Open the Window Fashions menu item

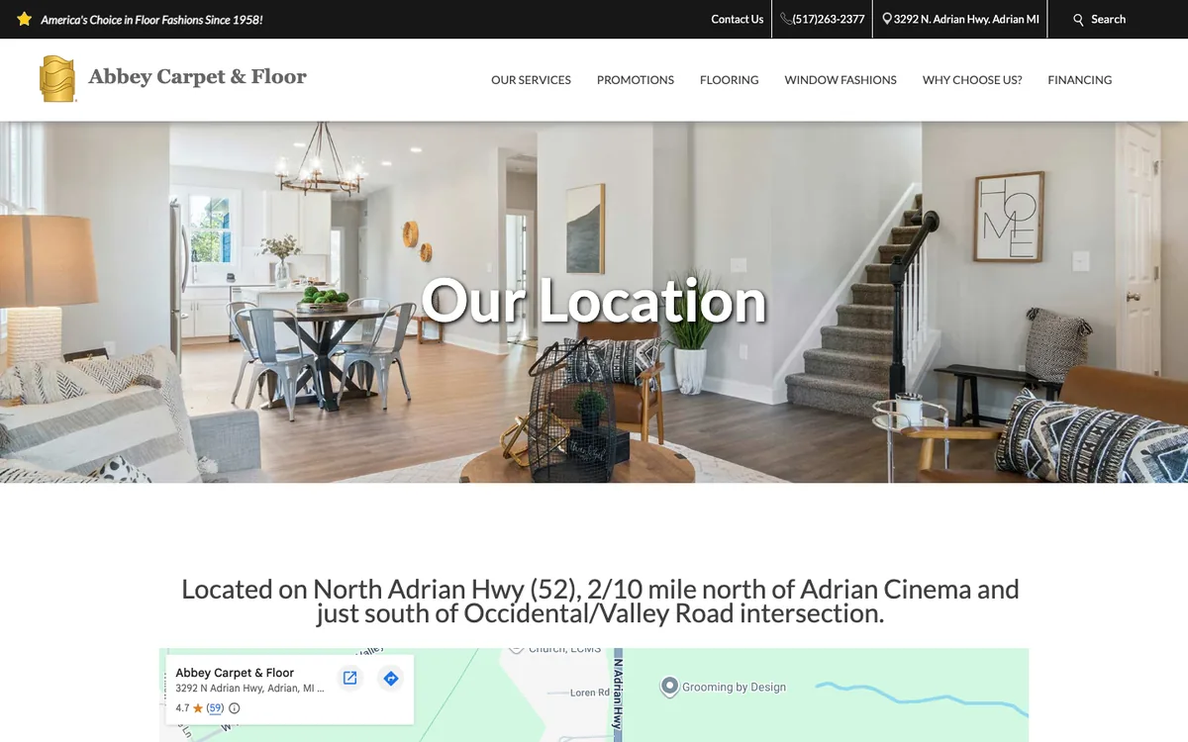click(841, 80)
